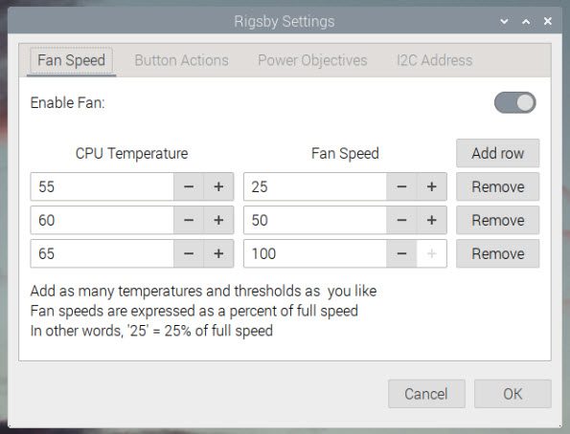The width and height of the screenshot is (570, 434).
Task: Decrease the 100 fan speed value
Action: click(401, 253)
